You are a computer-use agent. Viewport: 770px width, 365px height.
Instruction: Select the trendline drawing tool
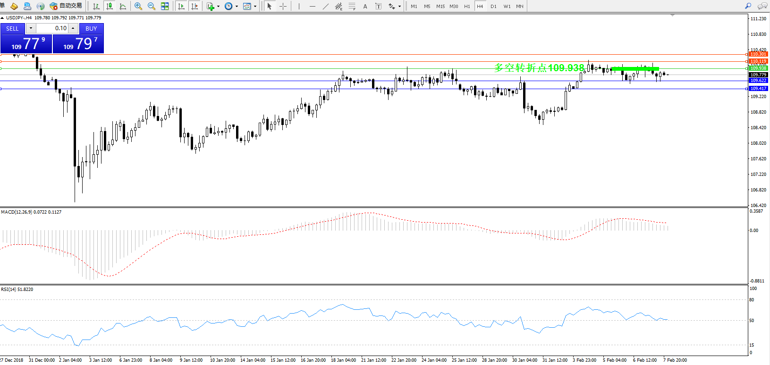click(x=325, y=6)
